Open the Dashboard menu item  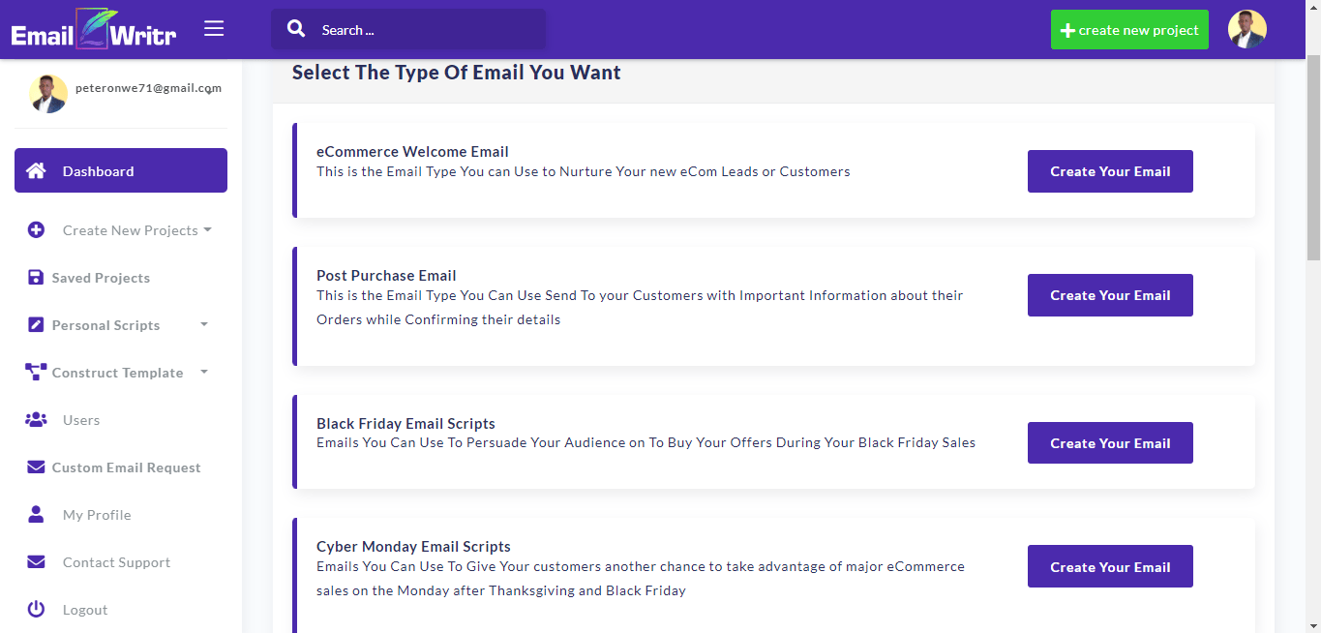tap(121, 171)
